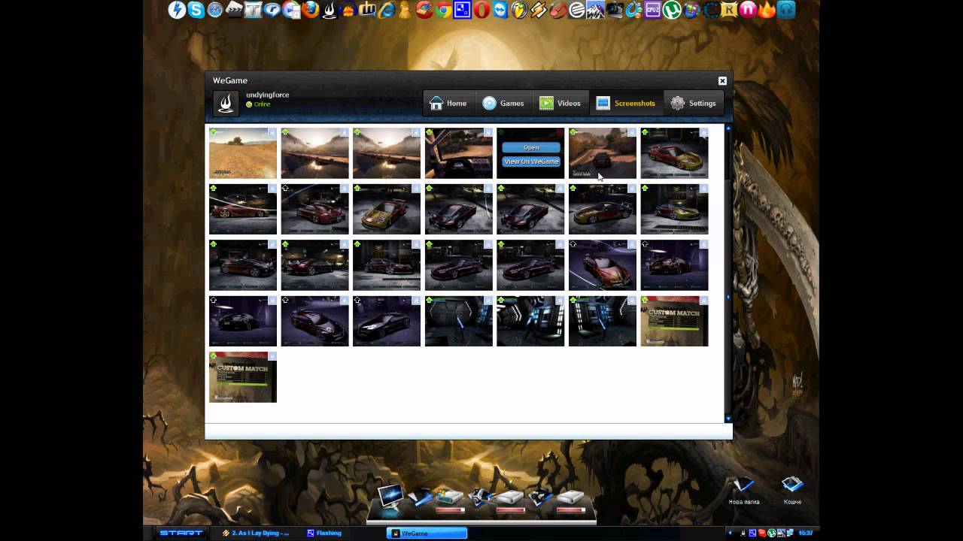Click the WeGame flame avatar icon beside undyingforce

click(x=226, y=104)
